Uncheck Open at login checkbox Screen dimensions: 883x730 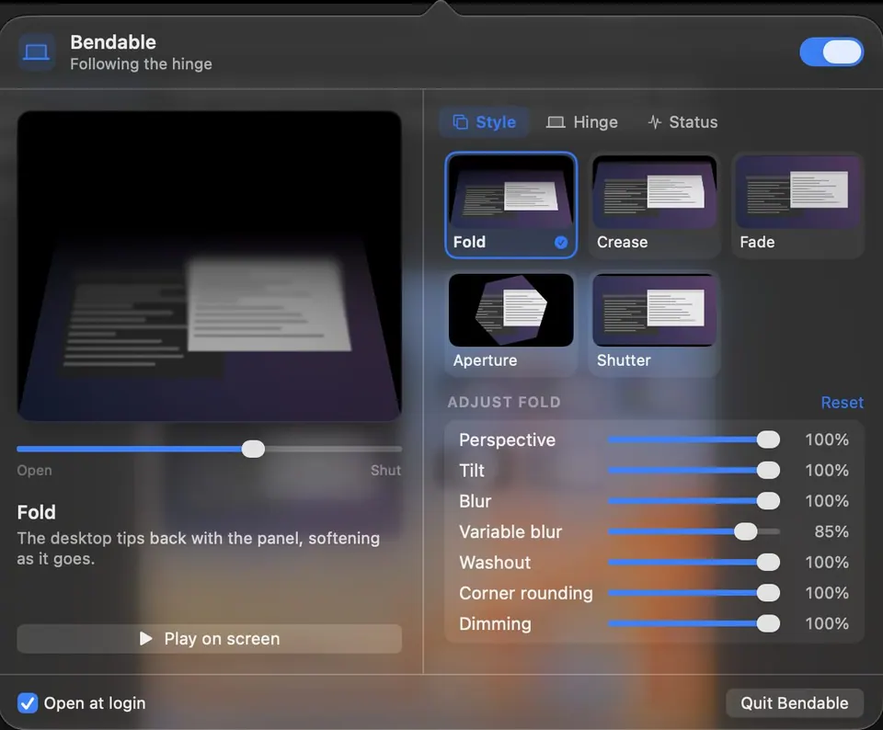[x=27, y=703]
